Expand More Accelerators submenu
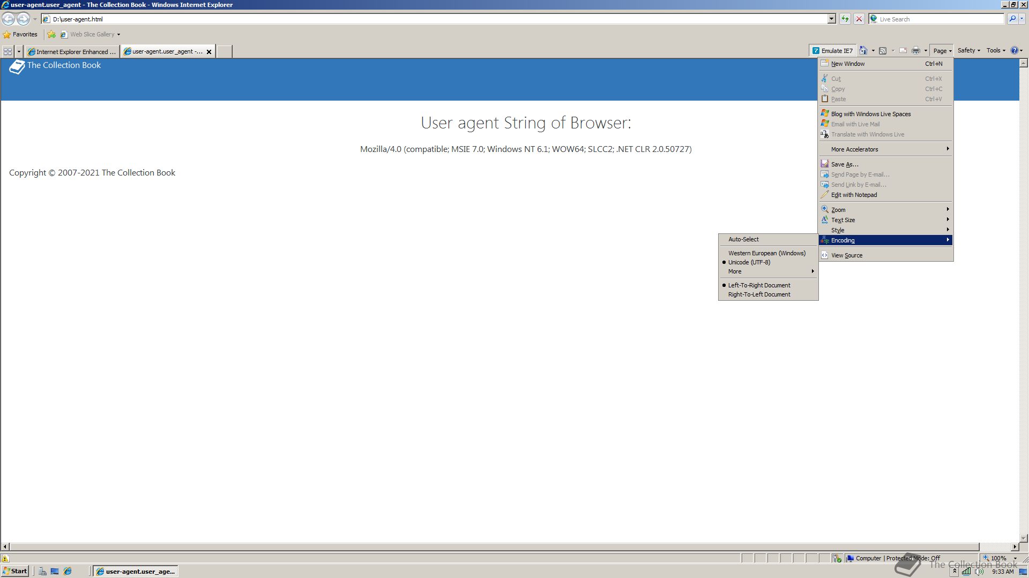Viewport: 1029px width, 578px height. [x=886, y=149]
